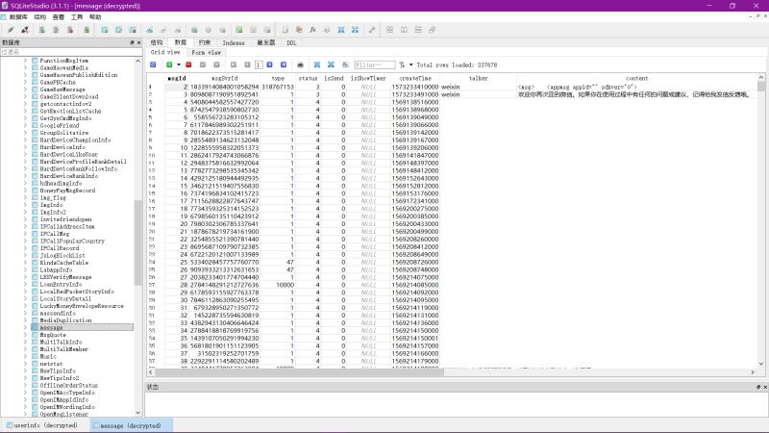Click the red delete row icon
The width and height of the screenshot is (769, 433).
coord(188,64)
